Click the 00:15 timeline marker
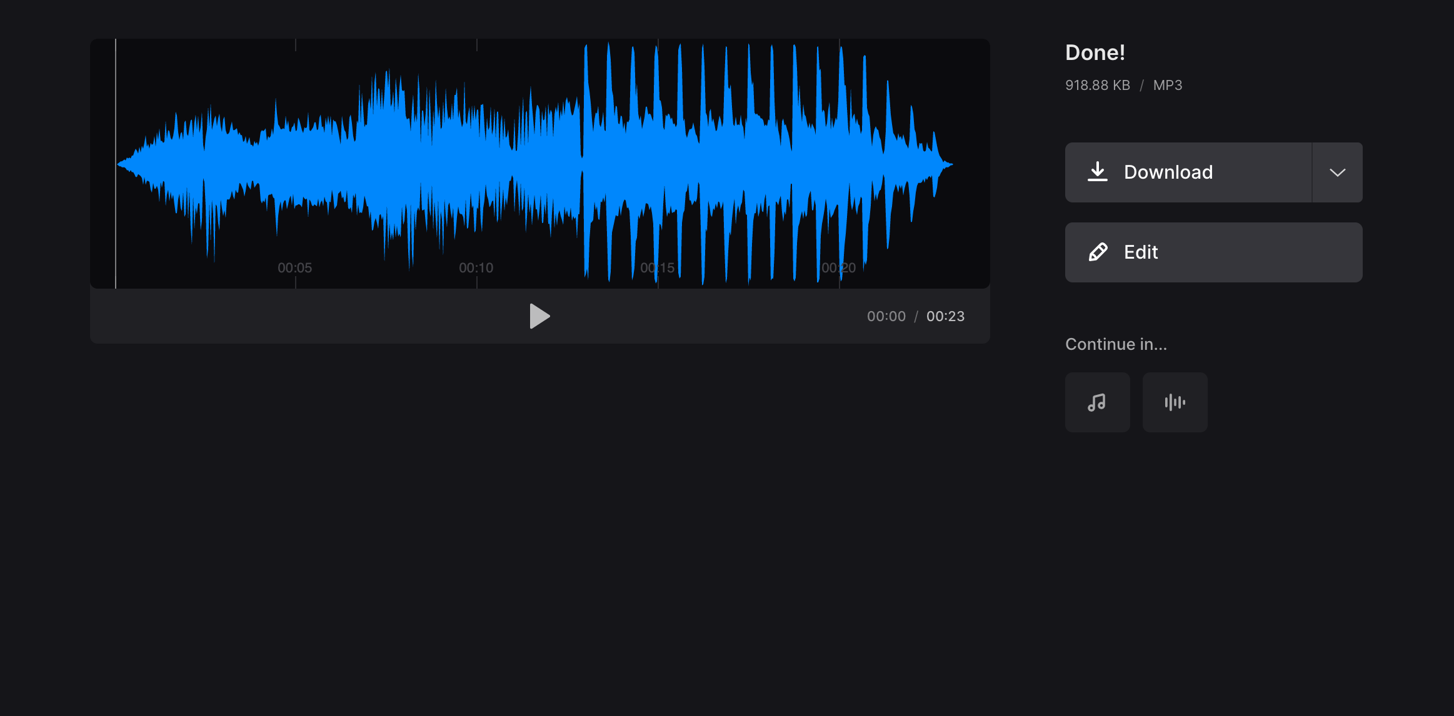Viewport: 1454px width, 716px height. (x=657, y=268)
